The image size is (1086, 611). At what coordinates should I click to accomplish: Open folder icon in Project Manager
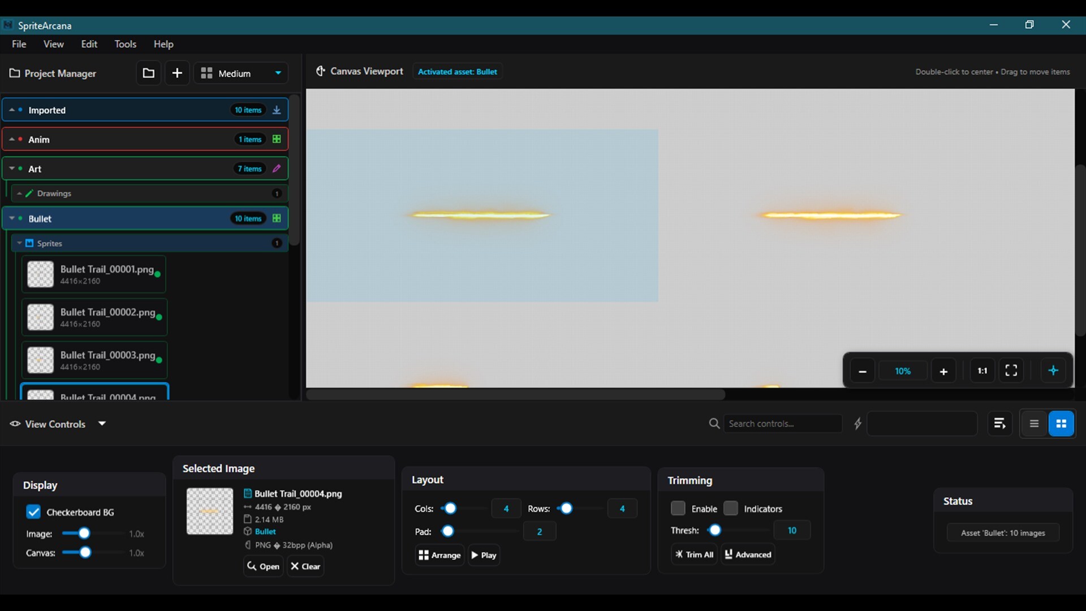coord(148,73)
